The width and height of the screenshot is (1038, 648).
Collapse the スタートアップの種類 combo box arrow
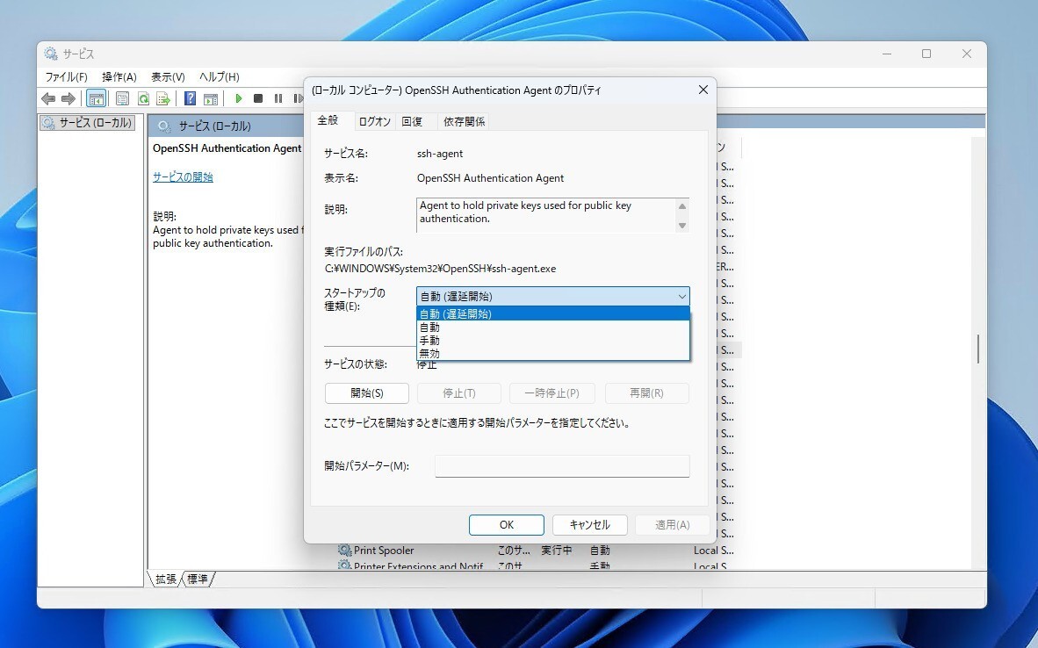click(x=681, y=297)
